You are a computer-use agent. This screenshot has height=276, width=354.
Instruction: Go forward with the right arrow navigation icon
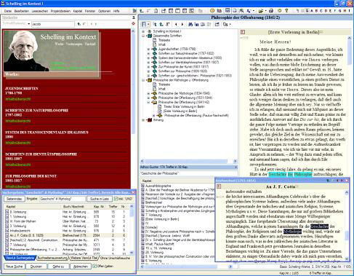(182, 24)
